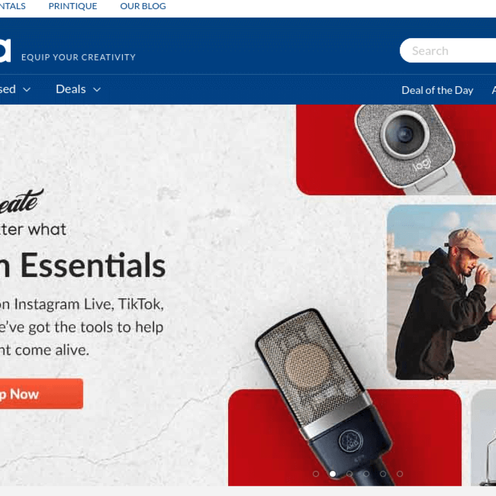496x496 pixels.
Task: Click the Logi webcam image
Action: tap(396, 150)
